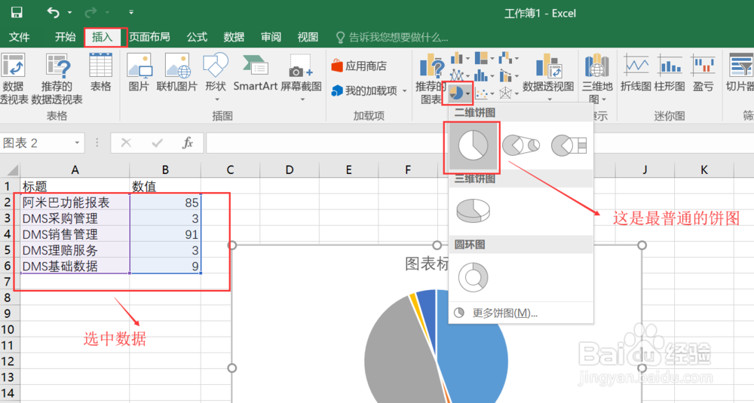Image resolution: width=754 pixels, height=403 pixels.
Task: Insert a Column sparkline (柱形图)
Action: pyautogui.click(x=670, y=72)
